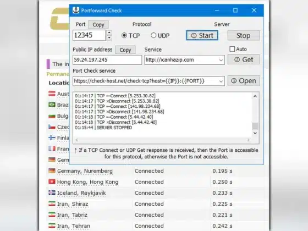The height and width of the screenshot is (231, 308).
Task: Click Get to fetch public IP
Action: [243, 59]
